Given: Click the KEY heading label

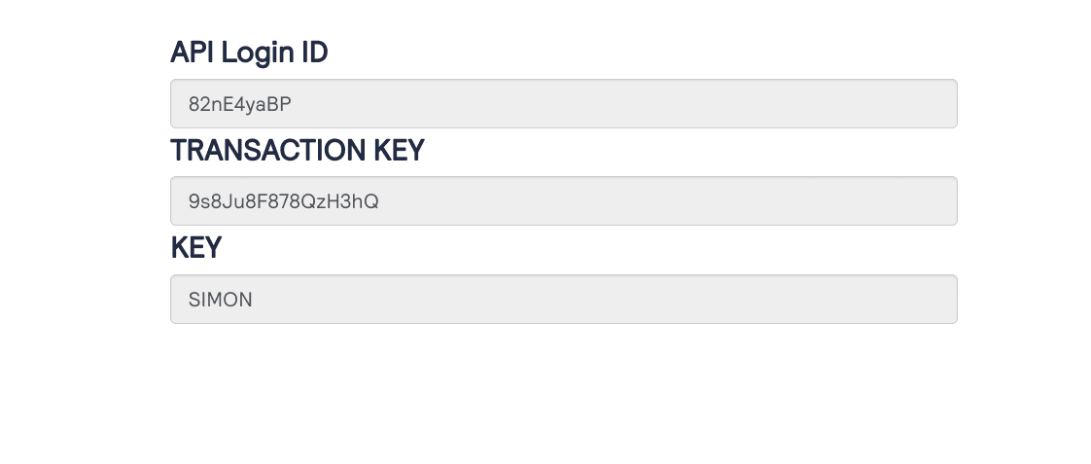Looking at the screenshot, I should point(196,248).
